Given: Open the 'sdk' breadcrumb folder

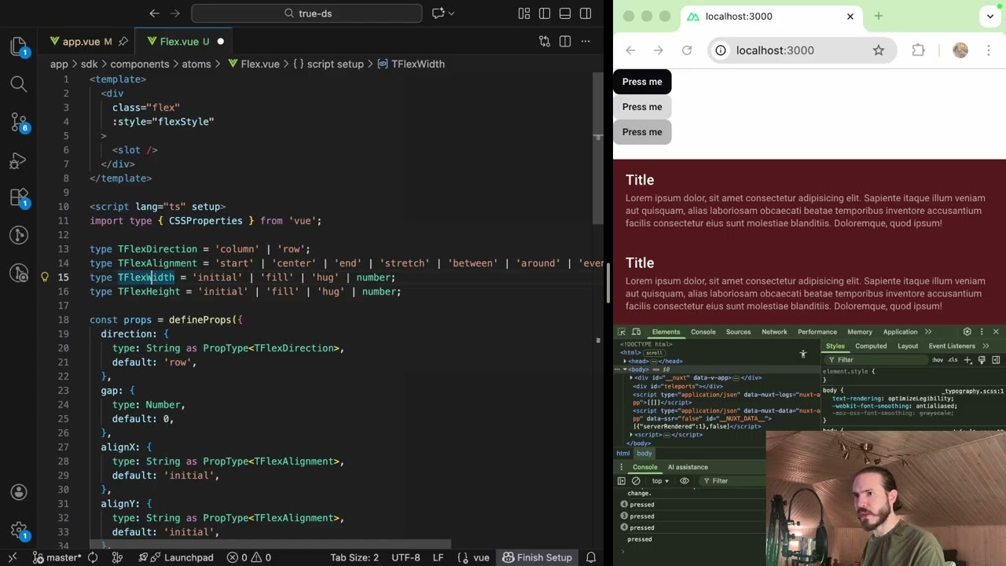Looking at the screenshot, I should tap(89, 64).
